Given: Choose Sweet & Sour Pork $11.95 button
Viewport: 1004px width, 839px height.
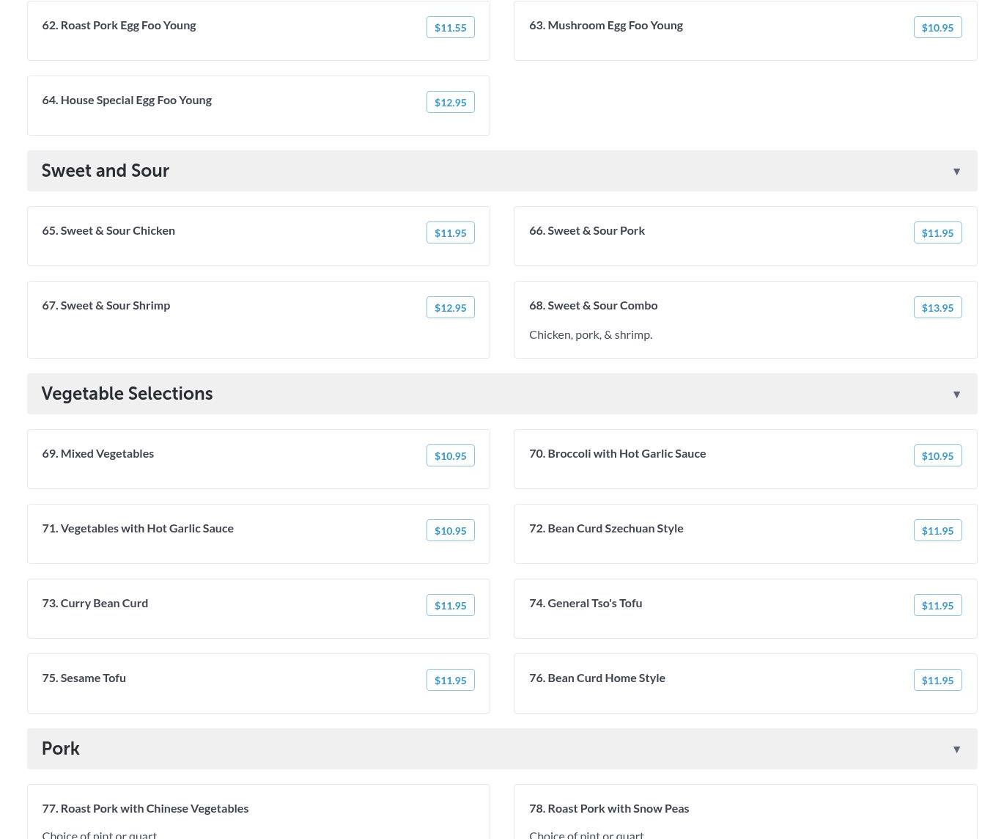Looking at the screenshot, I should tap(937, 233).
